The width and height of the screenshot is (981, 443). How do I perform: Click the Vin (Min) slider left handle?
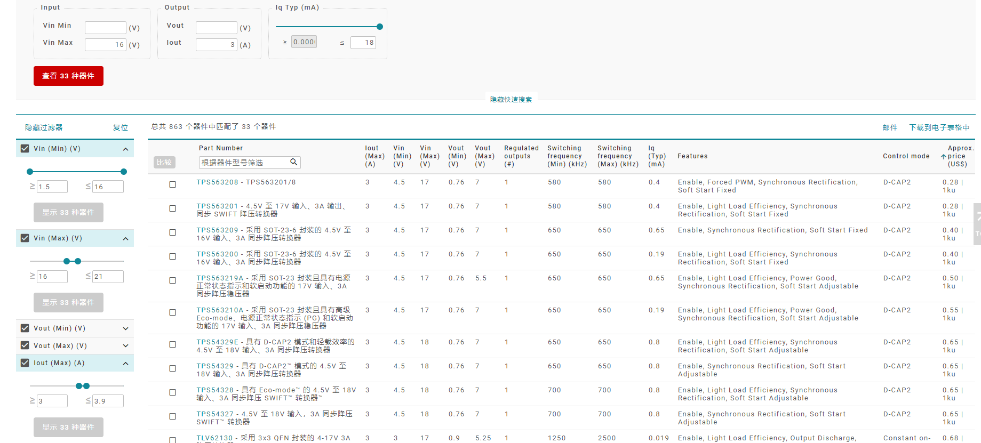[30, 172]
